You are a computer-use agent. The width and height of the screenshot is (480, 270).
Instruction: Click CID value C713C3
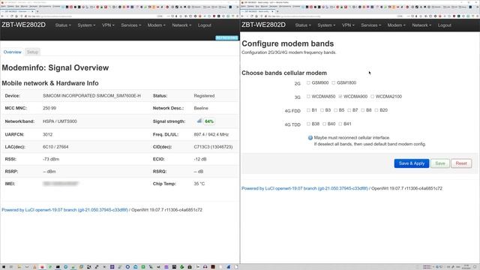pyautogui.click(x=213, y=147)
